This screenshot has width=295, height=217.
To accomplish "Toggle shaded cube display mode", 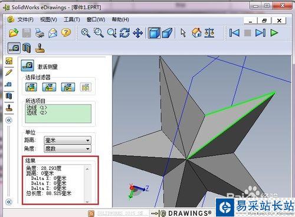I will 154,33.
